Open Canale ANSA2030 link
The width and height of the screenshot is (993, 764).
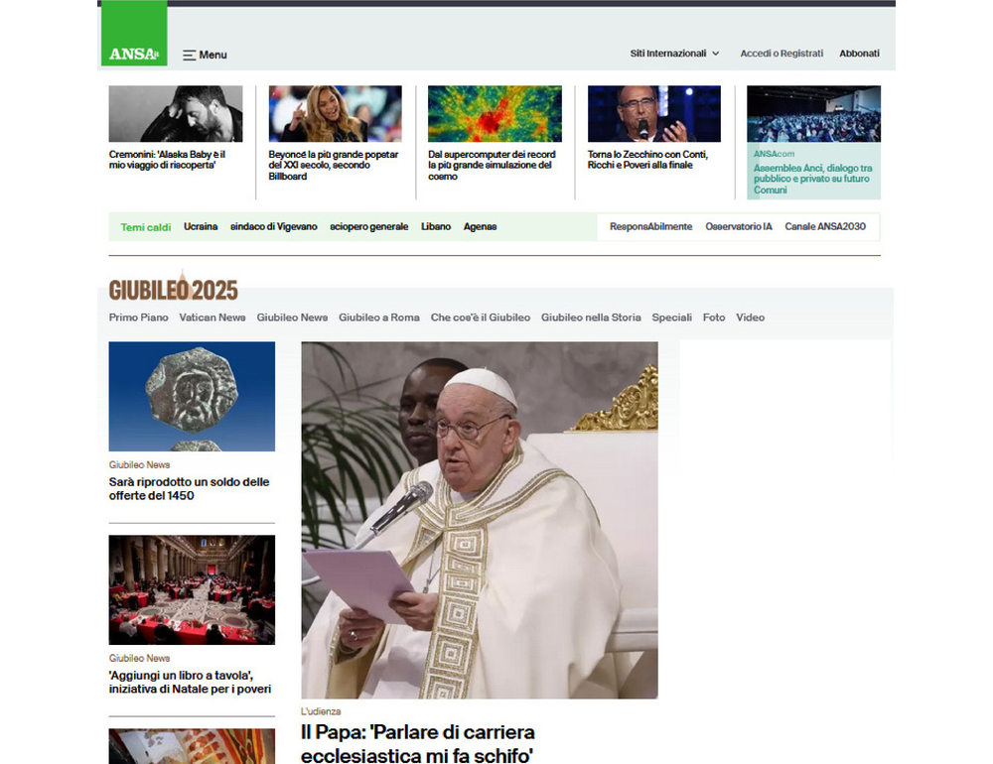[x=825, y=226]
